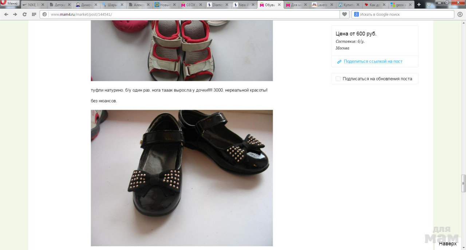466x250 pixels.
Task: Open the Opera Меню dropdown
Action: pos(10,4)
